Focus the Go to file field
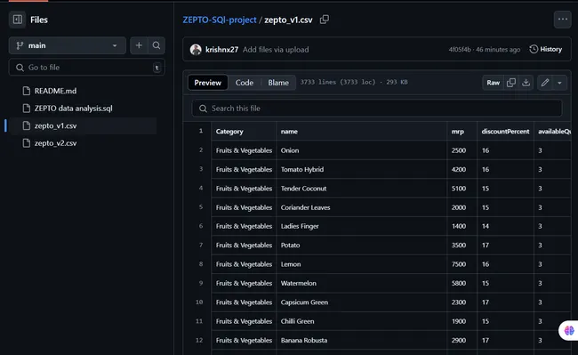The height and width of the screenshot is (355, 578). coord(86,68)
